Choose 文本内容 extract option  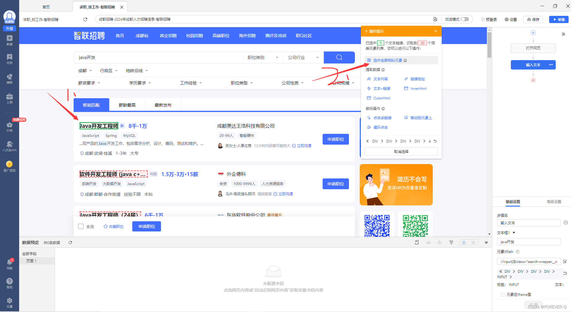(377, 79)
